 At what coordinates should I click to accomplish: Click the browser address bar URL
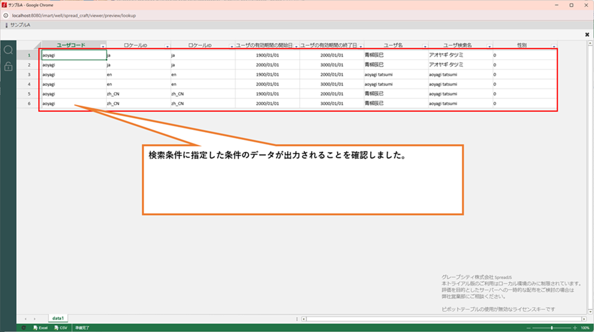pyautogui.click(x=74, y=16)
